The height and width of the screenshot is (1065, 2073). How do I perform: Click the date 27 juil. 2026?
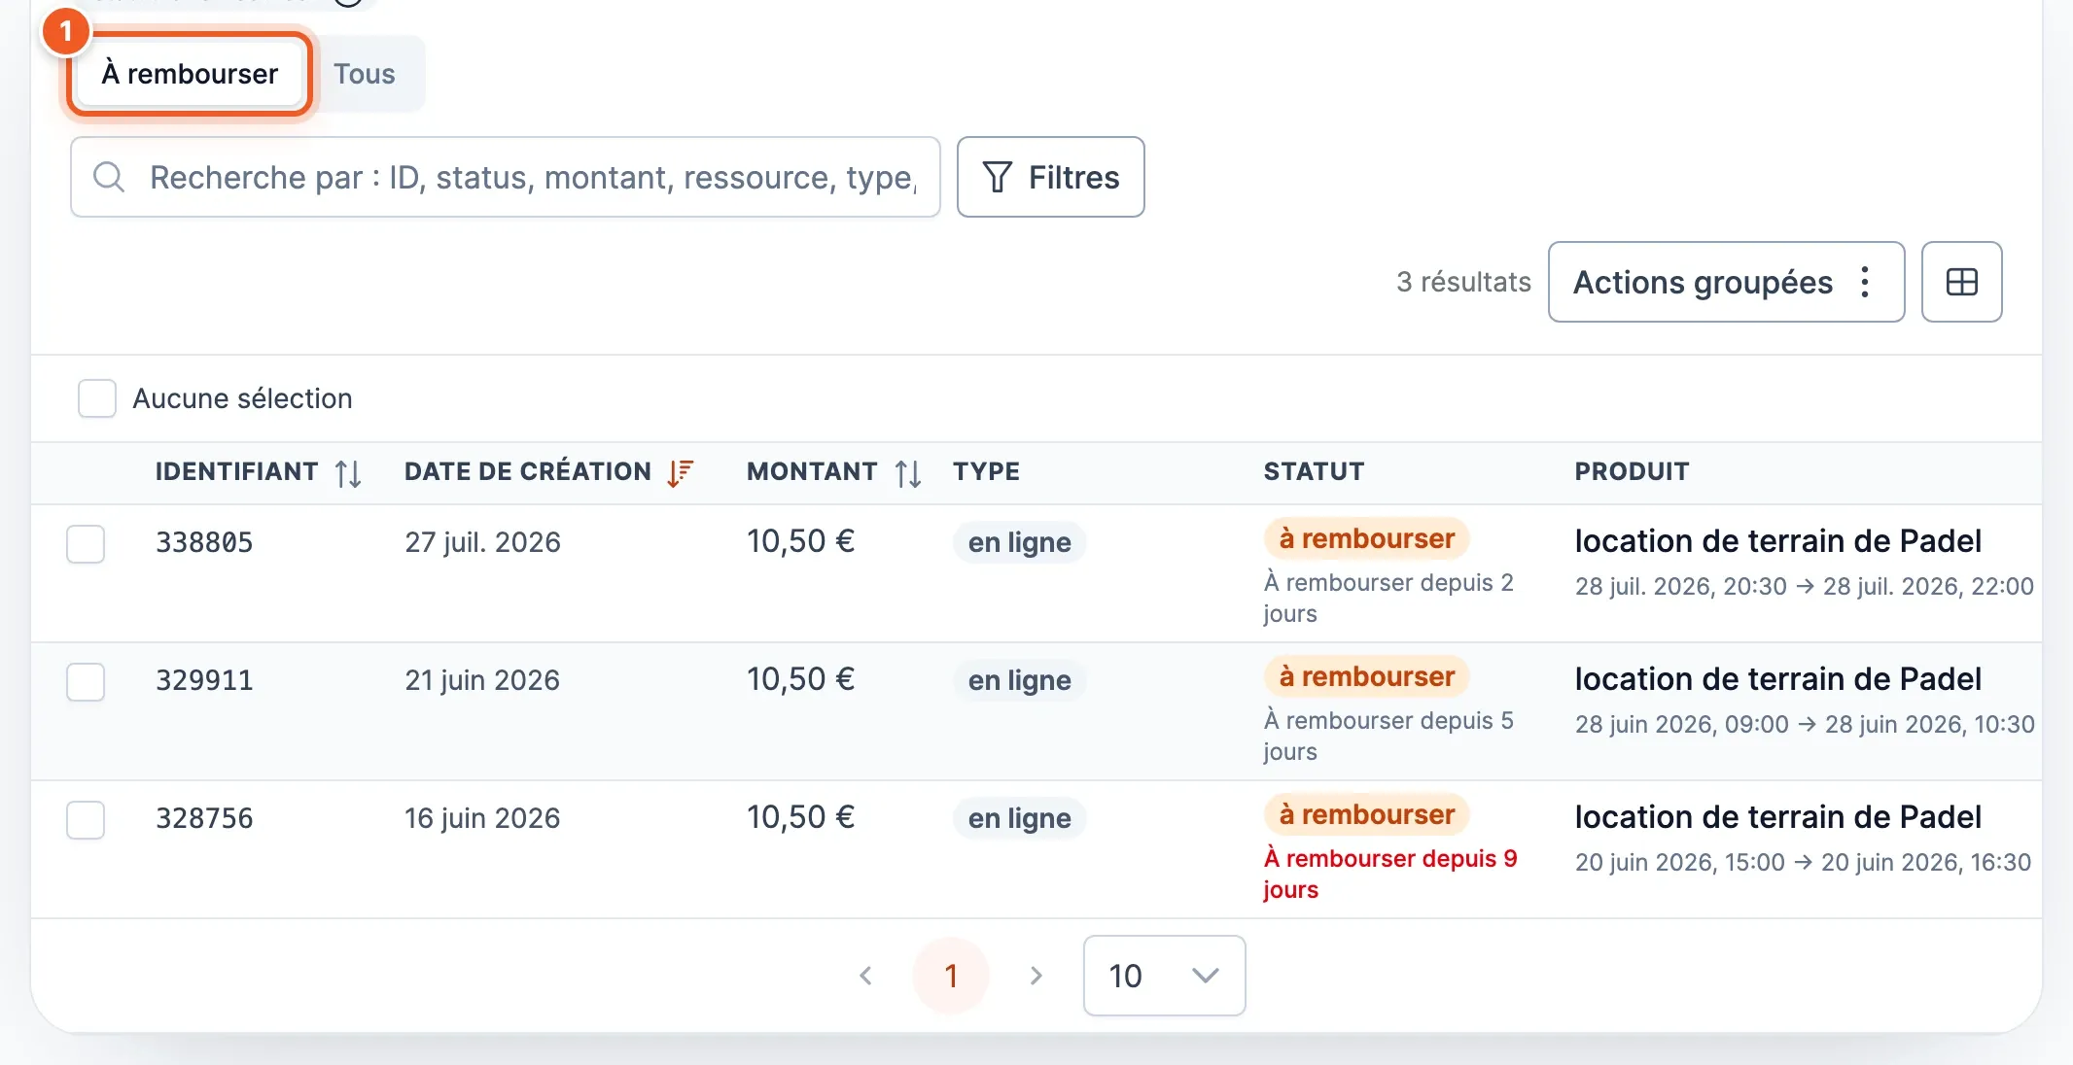tap(482, 542)
